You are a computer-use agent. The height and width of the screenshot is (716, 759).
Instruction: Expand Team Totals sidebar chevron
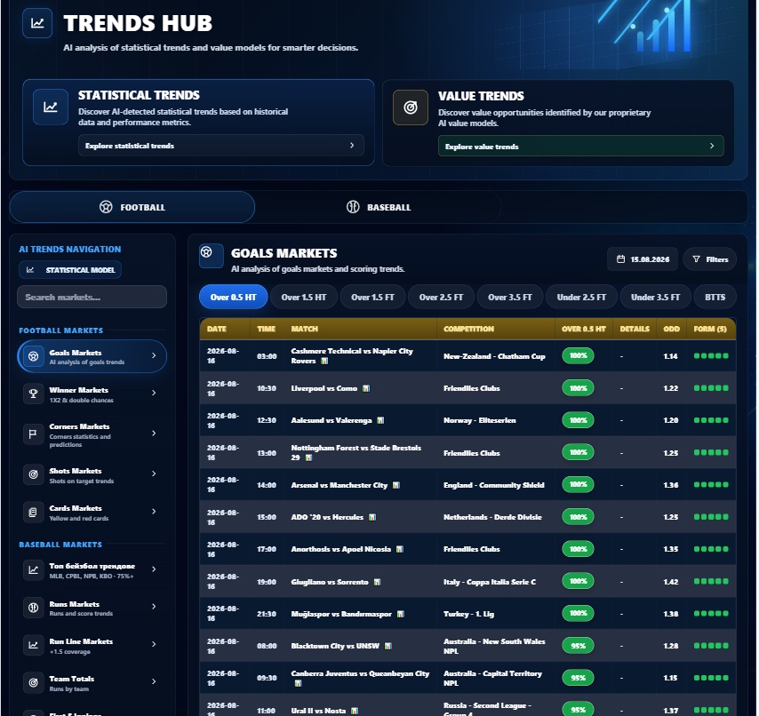[x=154, y=681]
